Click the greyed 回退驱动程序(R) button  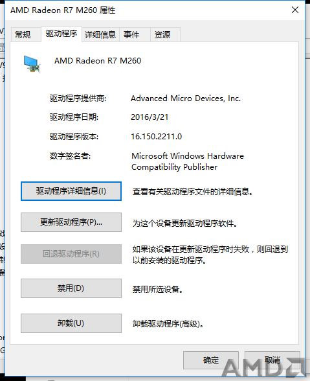tap(71, 254)
